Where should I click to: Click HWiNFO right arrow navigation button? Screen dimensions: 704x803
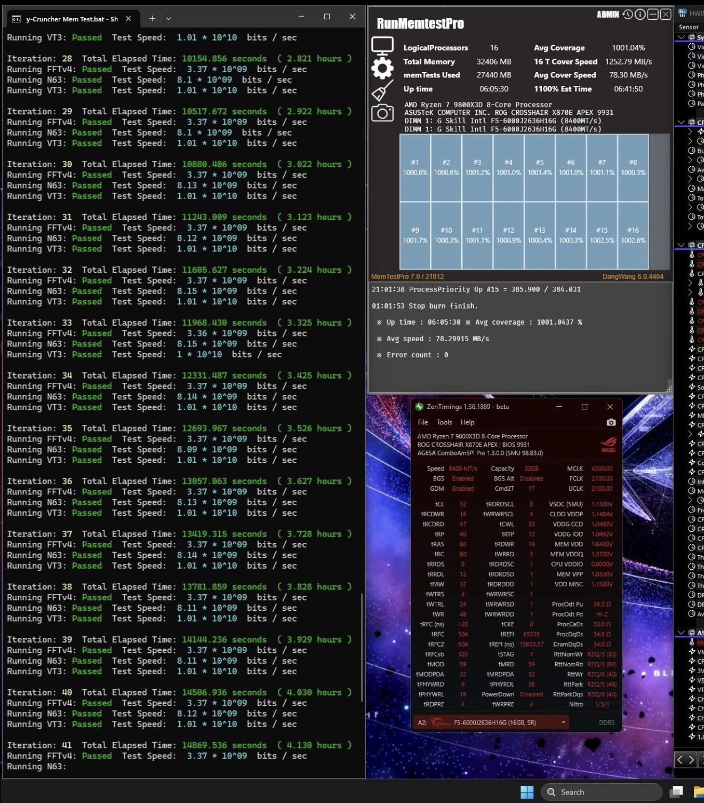coord(692,759)
